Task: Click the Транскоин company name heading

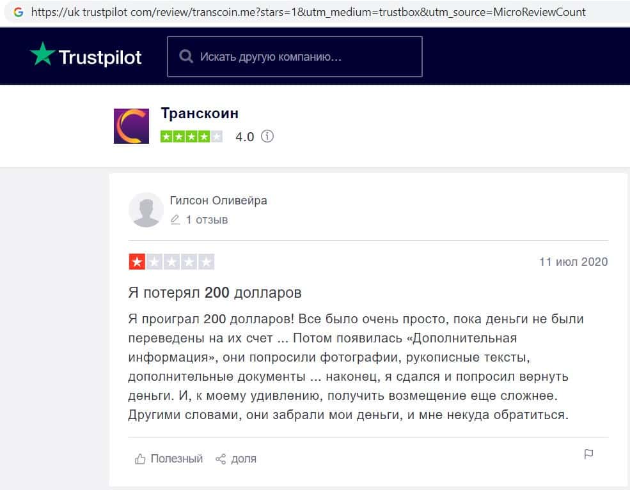Action: (200, 114)
